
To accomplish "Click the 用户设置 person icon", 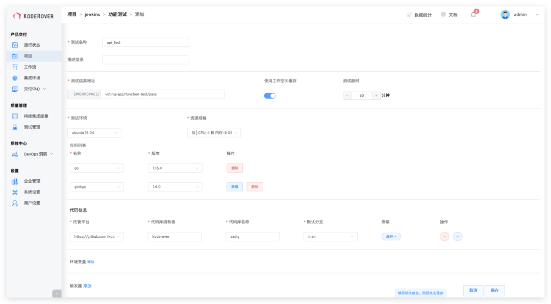I will tap(15, 203).
